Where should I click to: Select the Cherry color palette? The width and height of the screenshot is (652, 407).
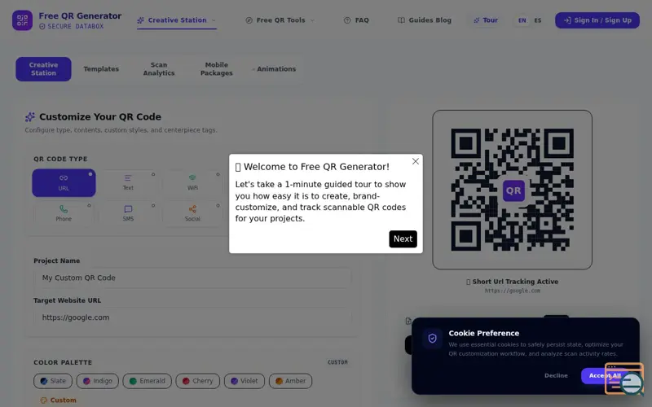pos(197,381)
